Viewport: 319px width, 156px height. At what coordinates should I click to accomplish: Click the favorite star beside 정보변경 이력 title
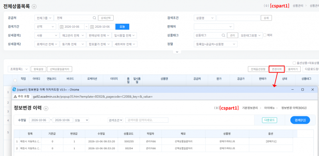point(46,109)
